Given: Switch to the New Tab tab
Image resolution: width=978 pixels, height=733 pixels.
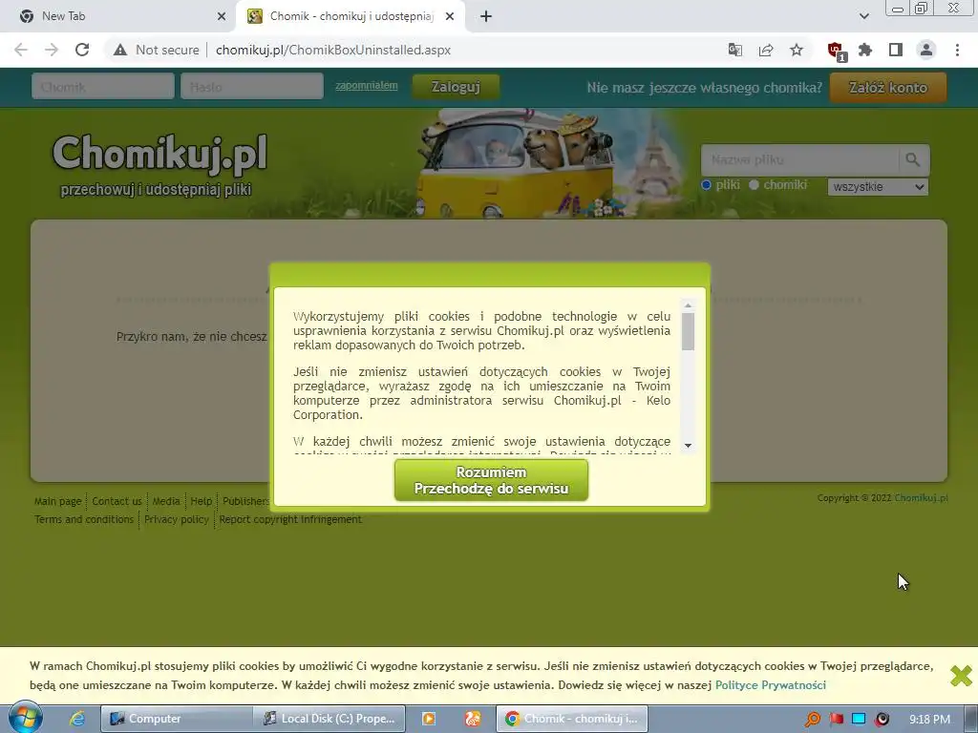Looking at the screenshot, I should pos(117,16).
